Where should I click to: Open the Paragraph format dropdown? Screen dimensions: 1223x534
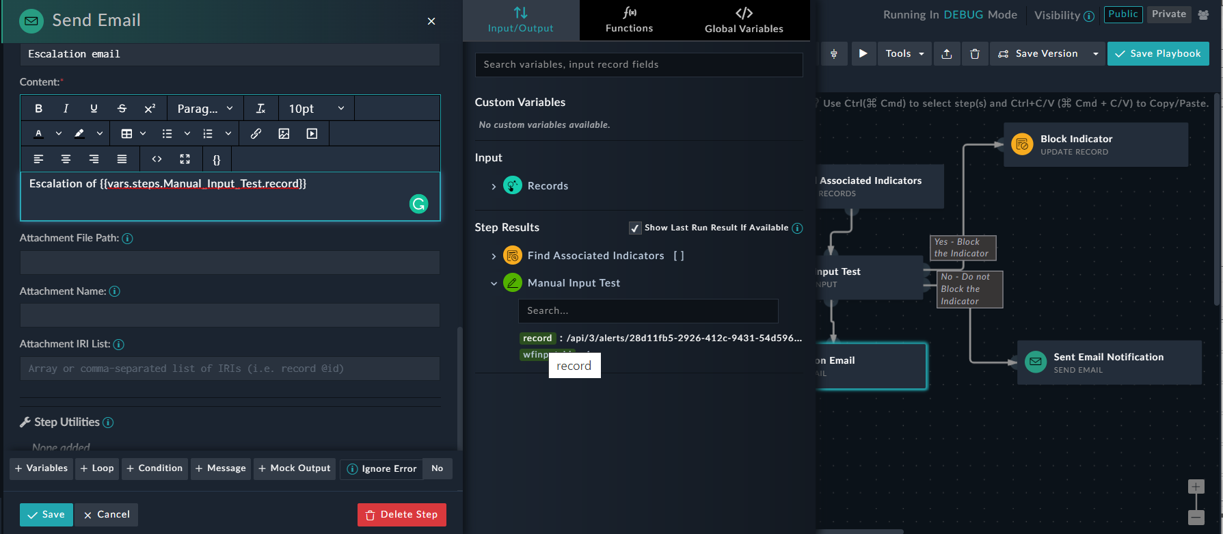click(204, 109)
